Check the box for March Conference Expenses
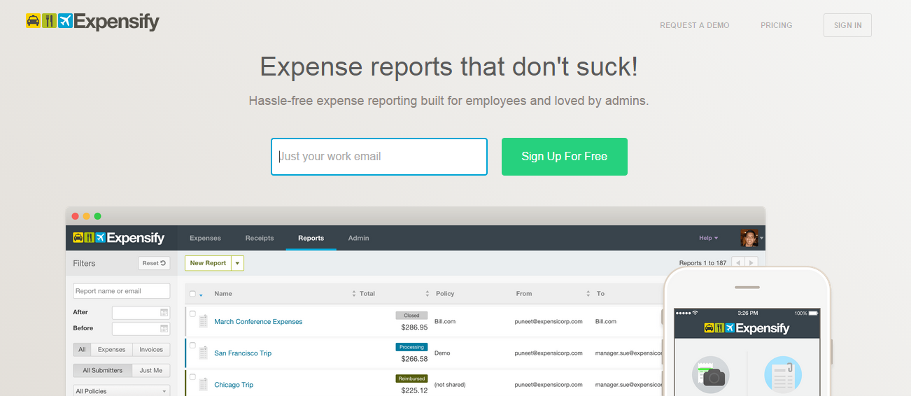911x396 pixels. click(192, 314)
